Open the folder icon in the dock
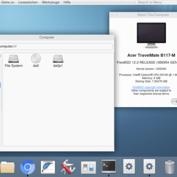The image size is (177, 177). point(7,167)
